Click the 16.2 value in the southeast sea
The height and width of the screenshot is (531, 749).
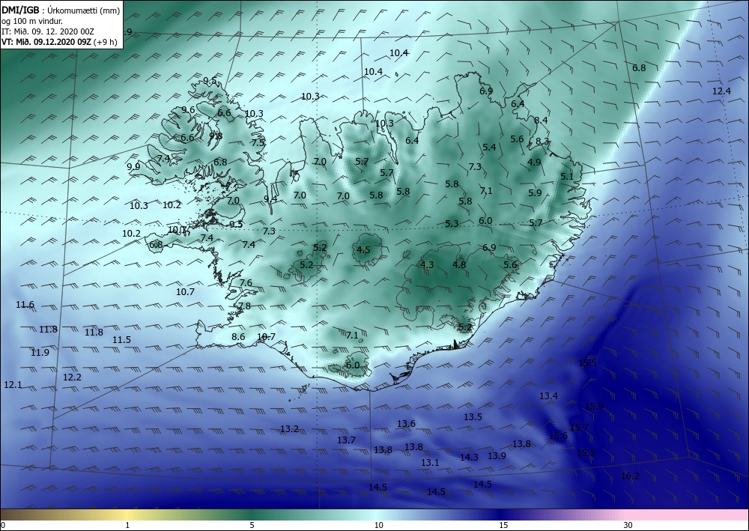point(630,476)
